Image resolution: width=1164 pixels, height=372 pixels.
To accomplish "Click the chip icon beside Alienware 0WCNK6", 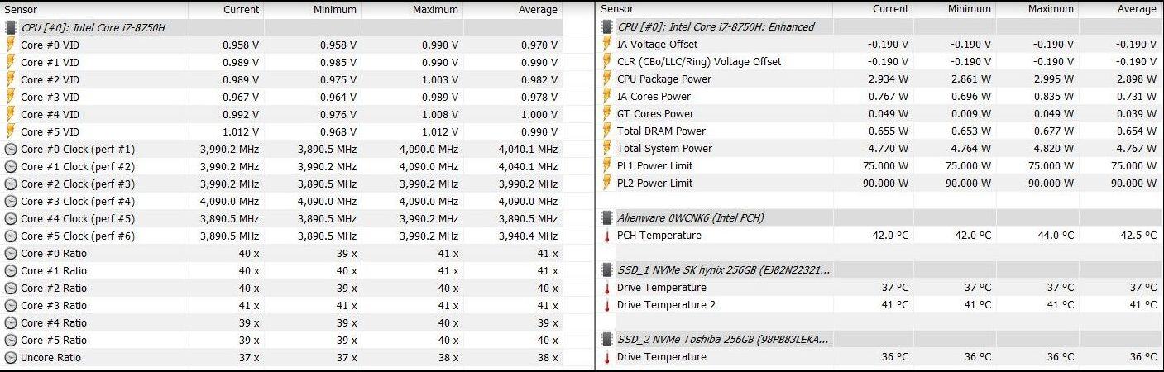I will [x=606, y=218].
